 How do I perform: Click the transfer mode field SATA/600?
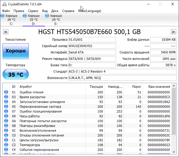[92, 59]
